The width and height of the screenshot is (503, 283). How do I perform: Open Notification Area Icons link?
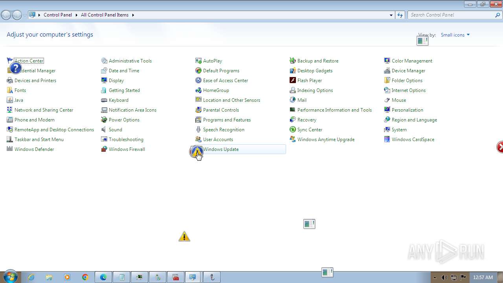[x=132, y=110]
